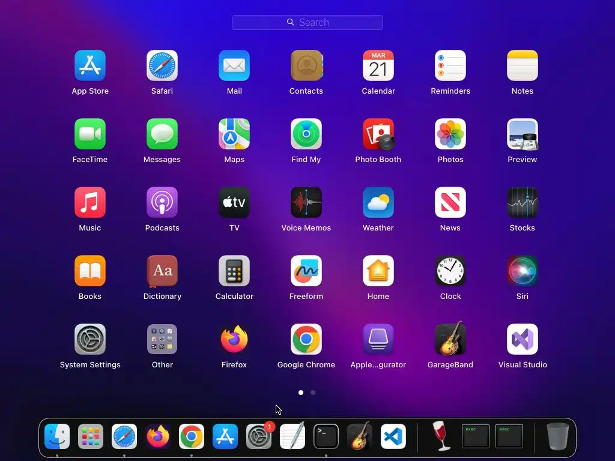Launch the Dictionary app
This screenshot has width=615, height=461.
point(162,271)
